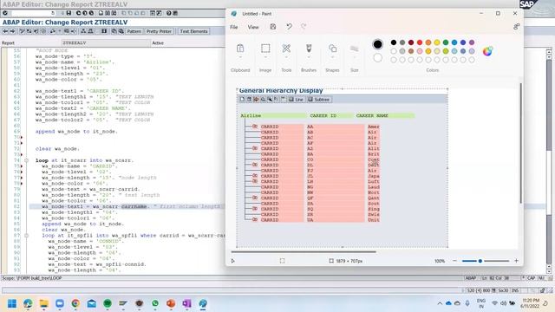Click the Customize Local Layout icon in SAP
The width and height of the screenshot is (555, 312).
pos(175,13)
